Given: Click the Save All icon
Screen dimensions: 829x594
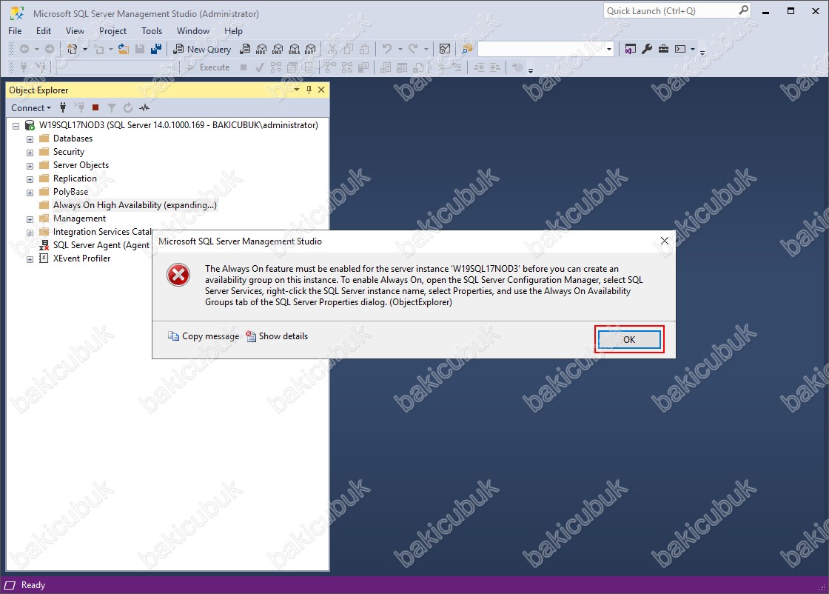Looking at the screenshot, I should tap(156, 49).
